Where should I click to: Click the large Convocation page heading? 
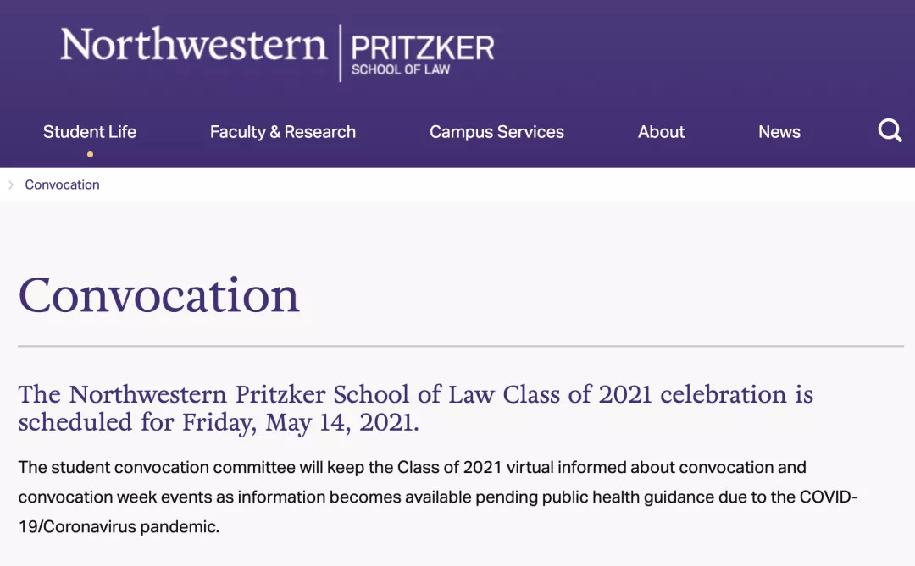click(x=159, y=295)
